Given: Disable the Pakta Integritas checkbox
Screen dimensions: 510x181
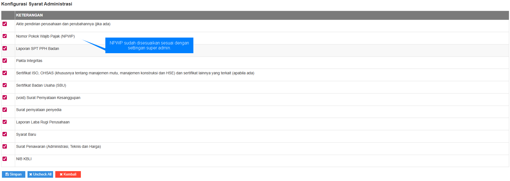Looking at the screenshot, I should (x=5, y=61).
